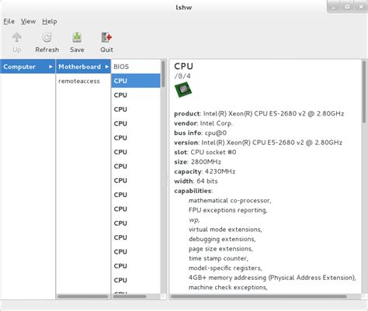Open the View menu

click(28, 22)
